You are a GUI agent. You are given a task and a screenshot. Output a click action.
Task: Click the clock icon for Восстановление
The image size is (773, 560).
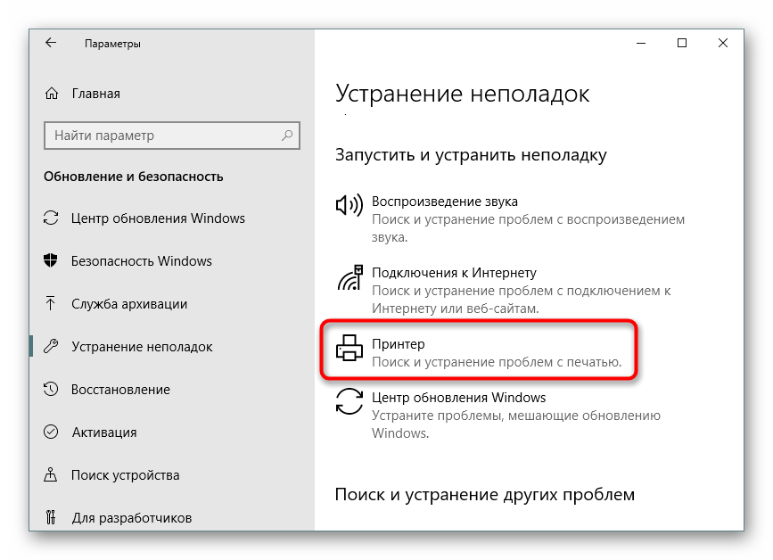[51, 389]
